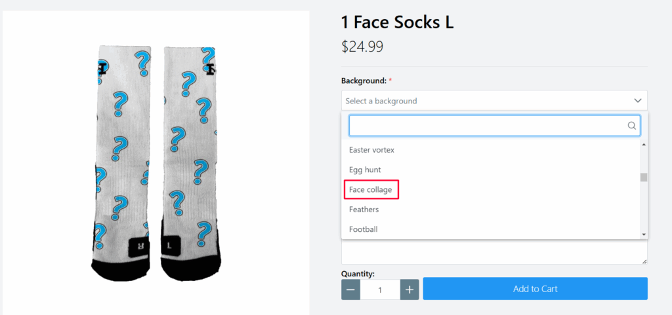Image resolution: width=672 pixels, height=315 pixels.
Task: Click the text area's resize handle
Action: (644, 261)
